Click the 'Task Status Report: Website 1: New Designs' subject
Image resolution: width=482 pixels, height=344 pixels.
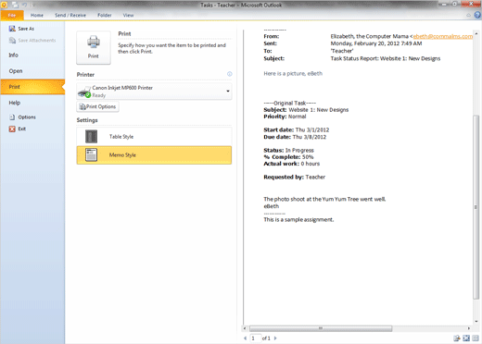(386, 58)
